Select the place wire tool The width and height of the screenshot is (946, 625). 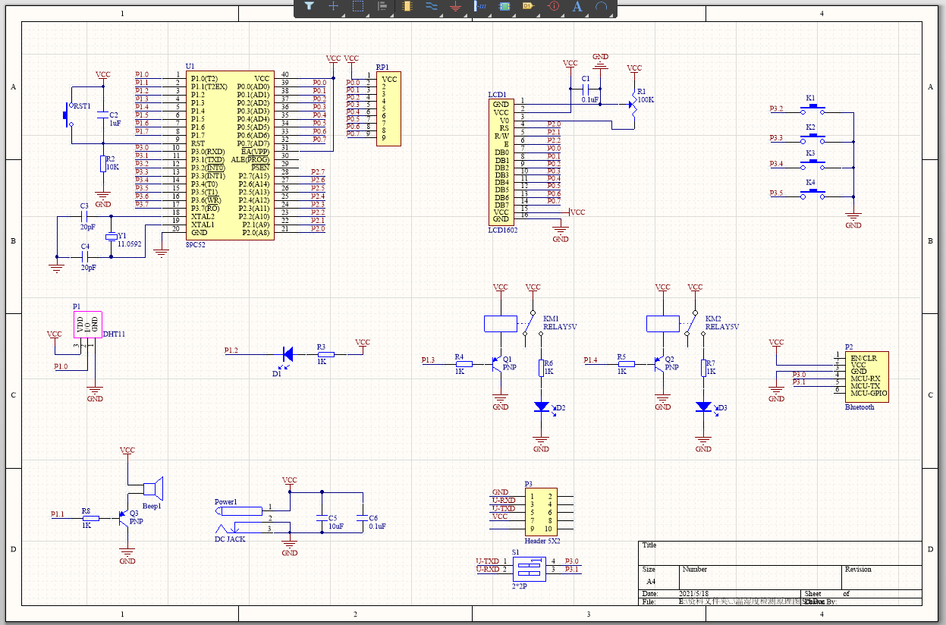coord(431,6)
